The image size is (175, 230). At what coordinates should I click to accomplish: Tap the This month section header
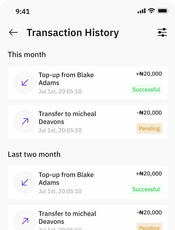pos(27,55)
